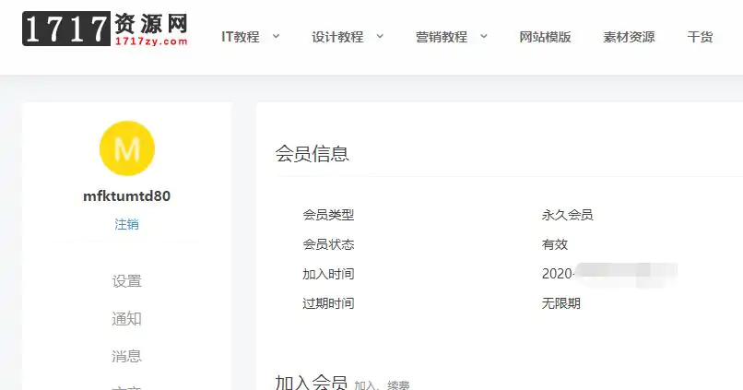Click the 有效 status value
Viewport: 743px width, 390px height.
[x=554, y=244]
